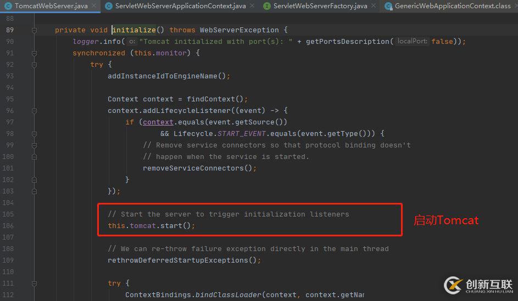Screen dimensions: 518x301
Task: Click line number 89 in the gutter
Action: tap(10, 30)
